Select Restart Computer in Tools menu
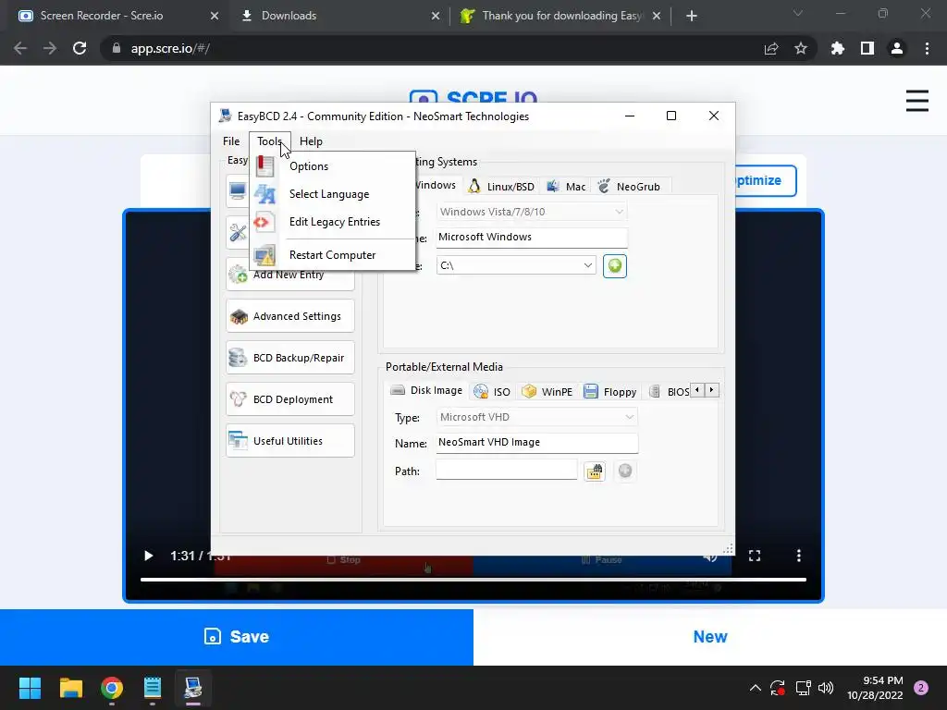 [333, 255]
